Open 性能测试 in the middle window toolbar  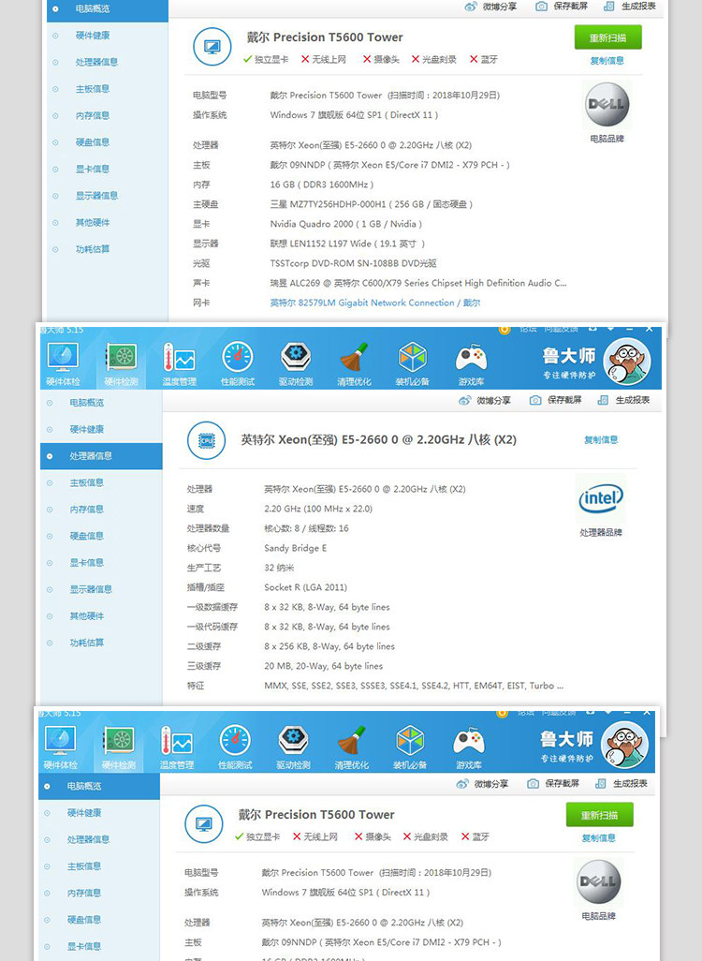pyautogui.click(x=238, y=364)
